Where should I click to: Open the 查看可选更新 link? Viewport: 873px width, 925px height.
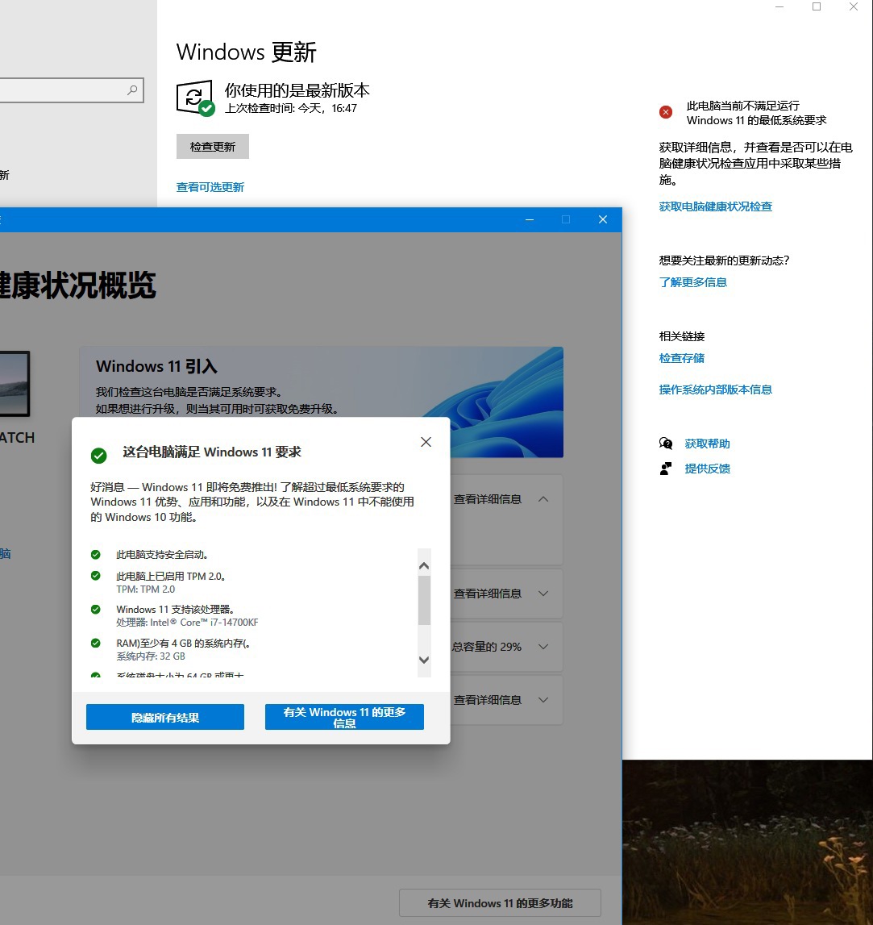pyautogui.click(x=210, y=187)
